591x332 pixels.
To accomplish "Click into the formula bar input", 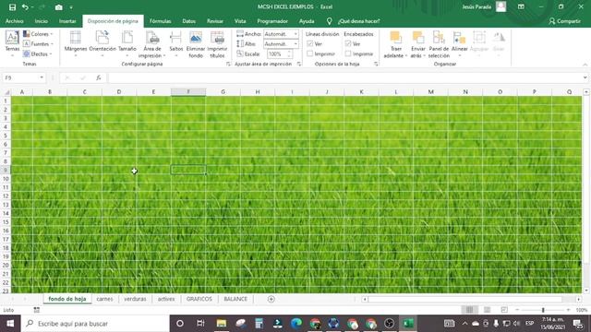I will tap(344, 77).
